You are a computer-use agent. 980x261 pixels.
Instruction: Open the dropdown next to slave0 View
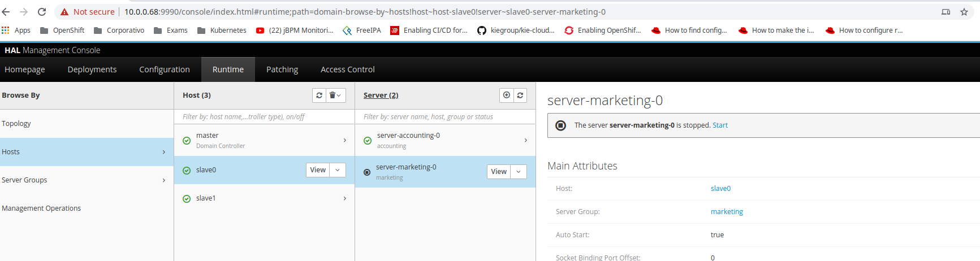pyautogui.click(x=338, y=170)
